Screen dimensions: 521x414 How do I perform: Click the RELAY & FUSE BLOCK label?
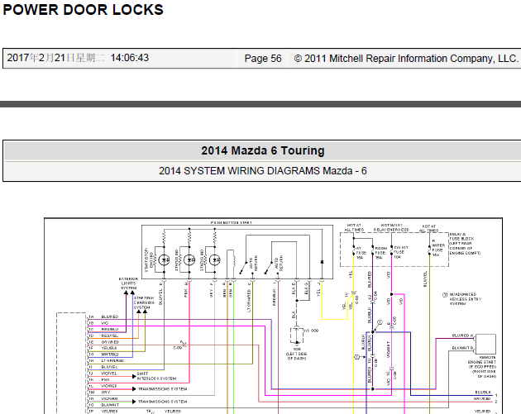(x=465, y=244)
